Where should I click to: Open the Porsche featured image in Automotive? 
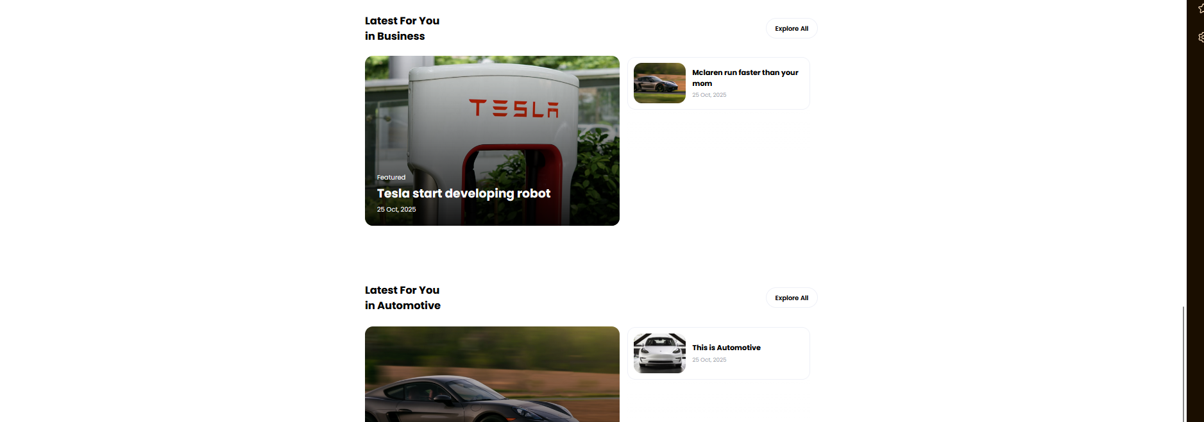click(492, 374)
